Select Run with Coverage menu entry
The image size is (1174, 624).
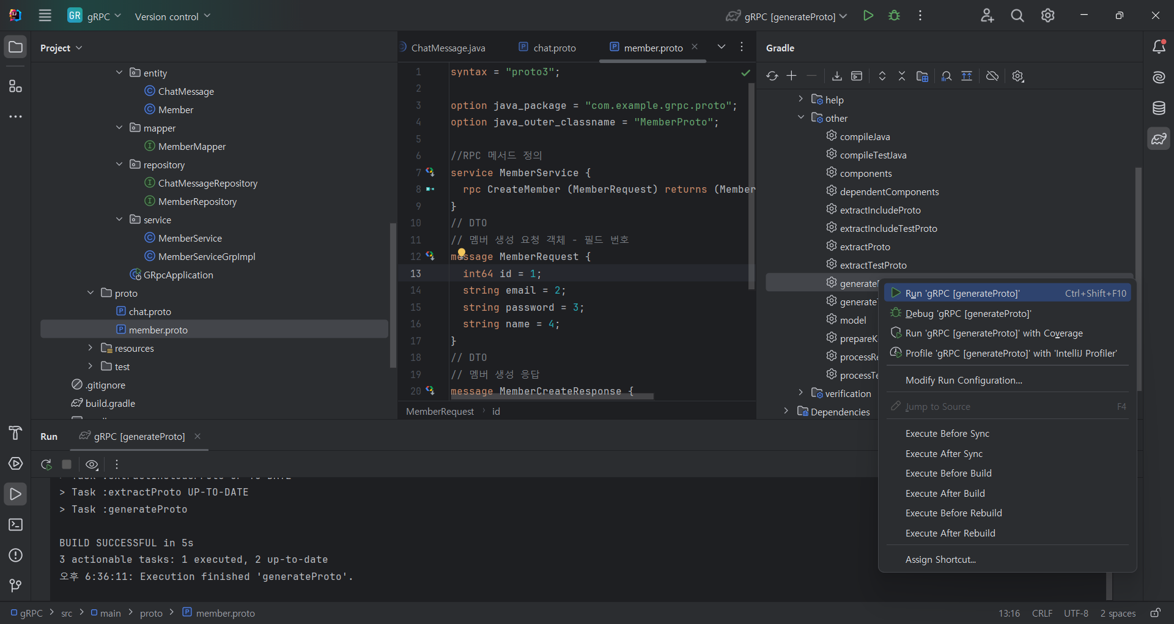[x=1008, y=333]
